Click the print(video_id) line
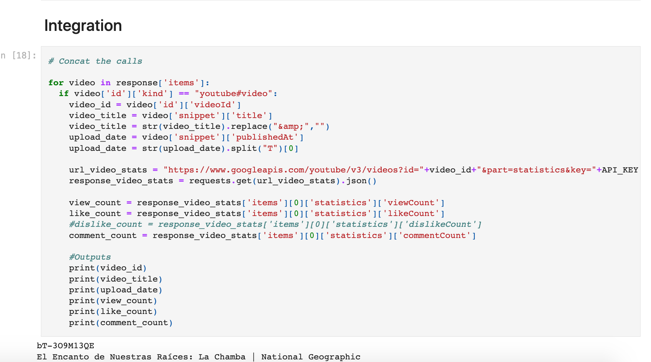651x362 pixels. pos(108,268)
